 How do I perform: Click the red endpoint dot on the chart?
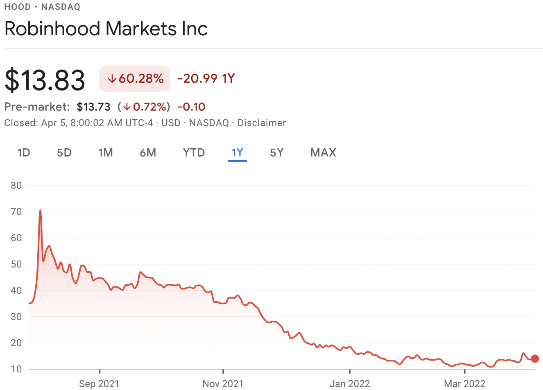535,358
